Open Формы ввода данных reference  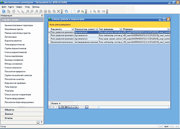tap(14, 99)
